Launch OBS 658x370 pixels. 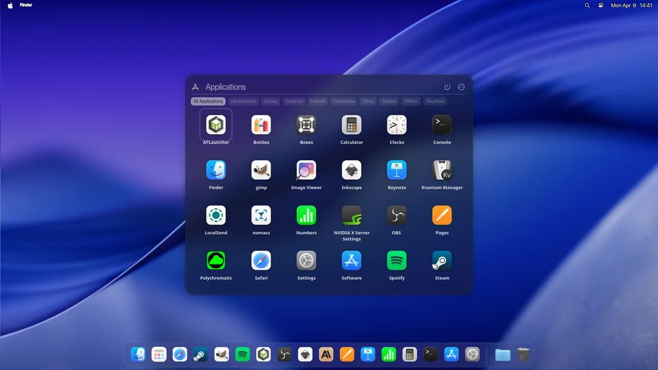click(x=397, y=216)
